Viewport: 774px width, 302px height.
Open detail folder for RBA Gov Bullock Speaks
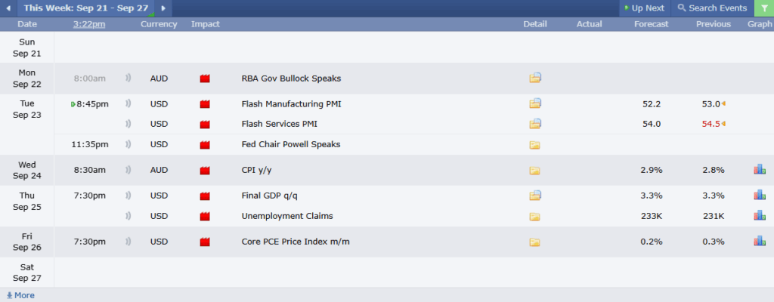tap(535, 79)
